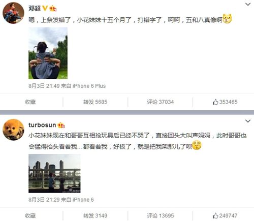Repost via 转发 3149
This screenshot has width=254, height=221.
[95, 215]
